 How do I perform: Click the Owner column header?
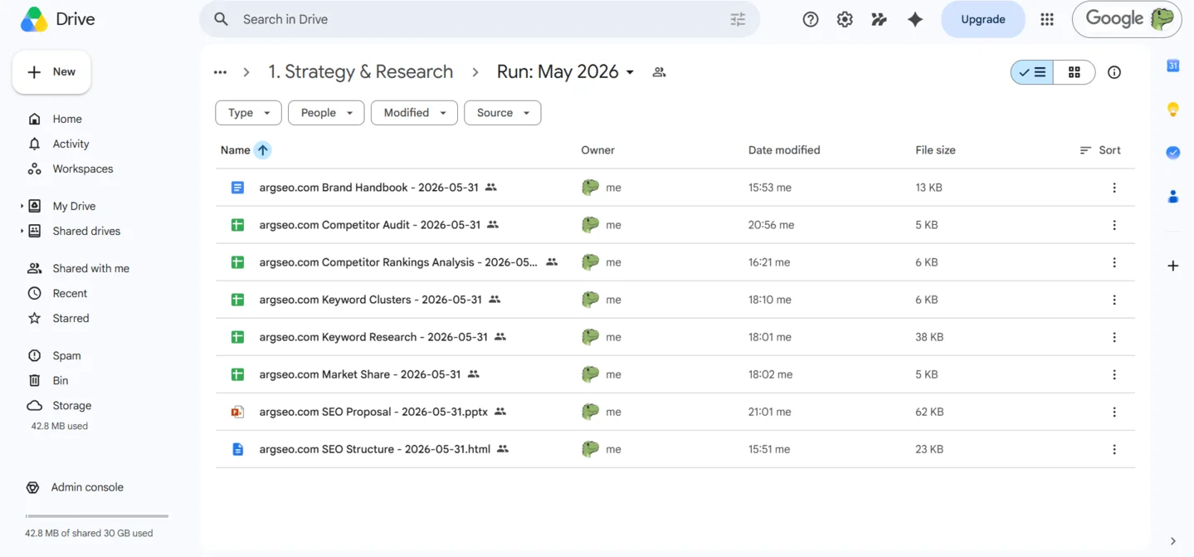point(597,150)
